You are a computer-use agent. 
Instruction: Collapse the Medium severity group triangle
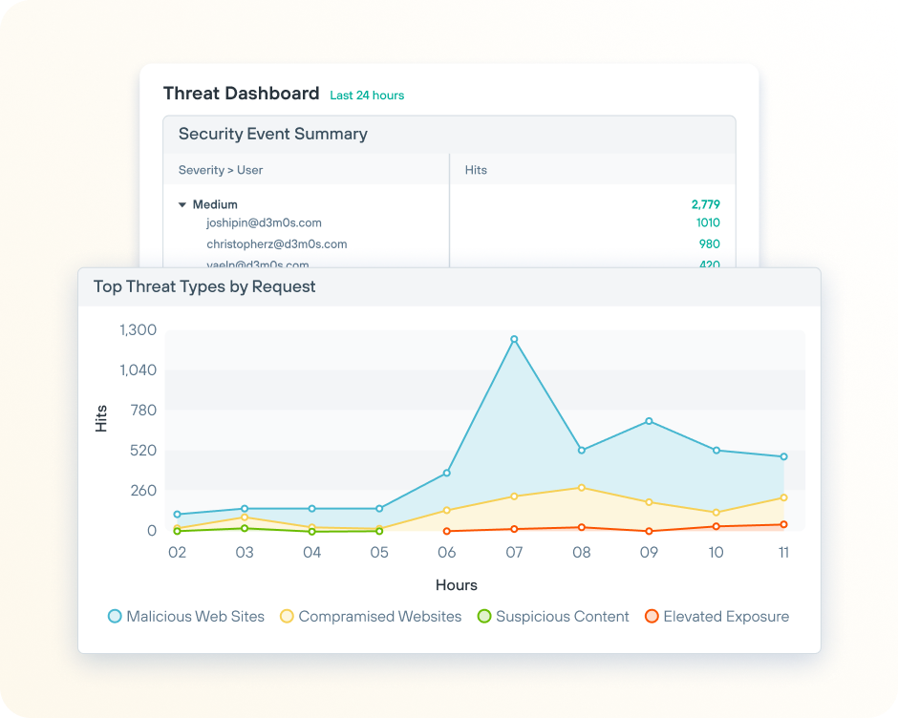tap(182, 204)
